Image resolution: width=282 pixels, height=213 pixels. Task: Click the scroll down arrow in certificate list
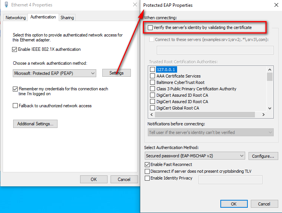(x=270, y=108)
